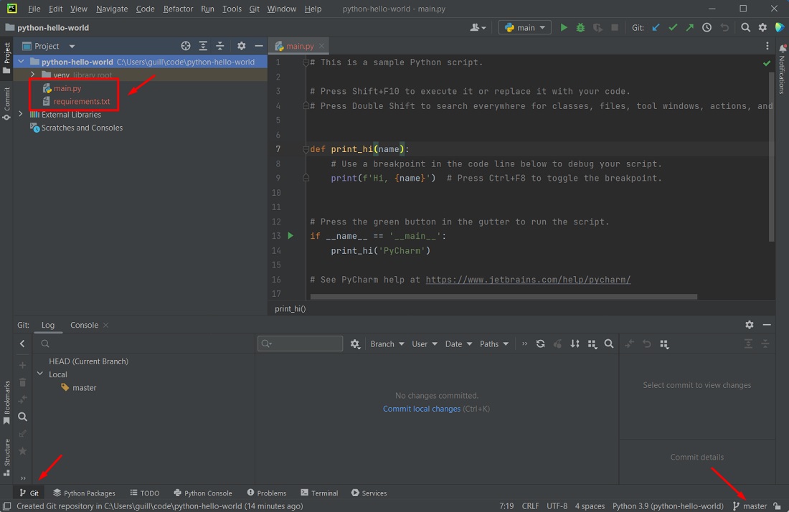Click the Commit local changes link
Viewport: 789px width, 512px height.
[422, 408]
